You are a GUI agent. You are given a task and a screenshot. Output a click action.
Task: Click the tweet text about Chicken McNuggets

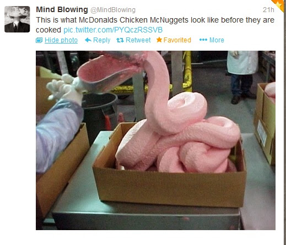click(x=155, y=25)
